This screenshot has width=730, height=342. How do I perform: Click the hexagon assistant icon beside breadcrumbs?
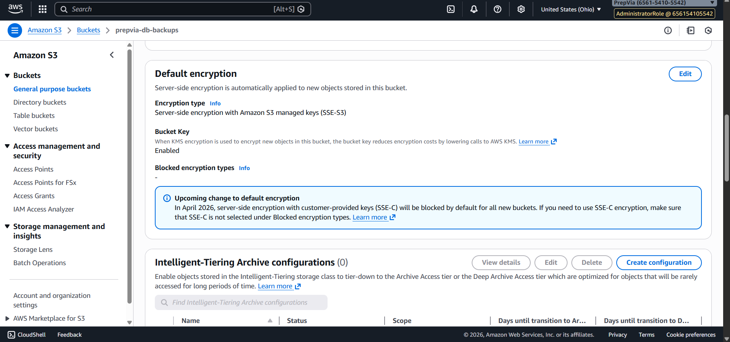pyautogui.click(x=708, y=30)
